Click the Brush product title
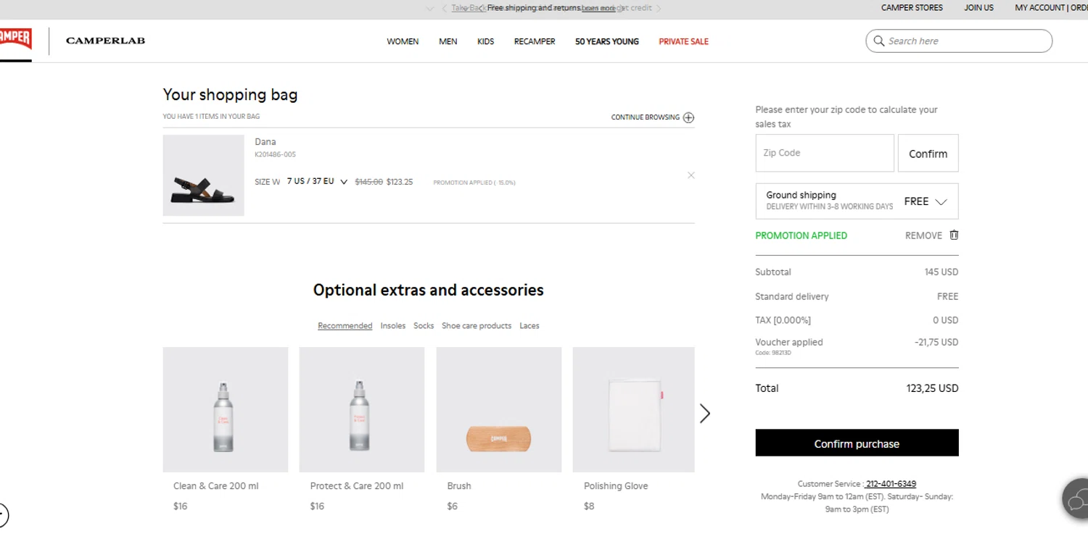Viewport: 1088px width, 539px height. [459, 486]
